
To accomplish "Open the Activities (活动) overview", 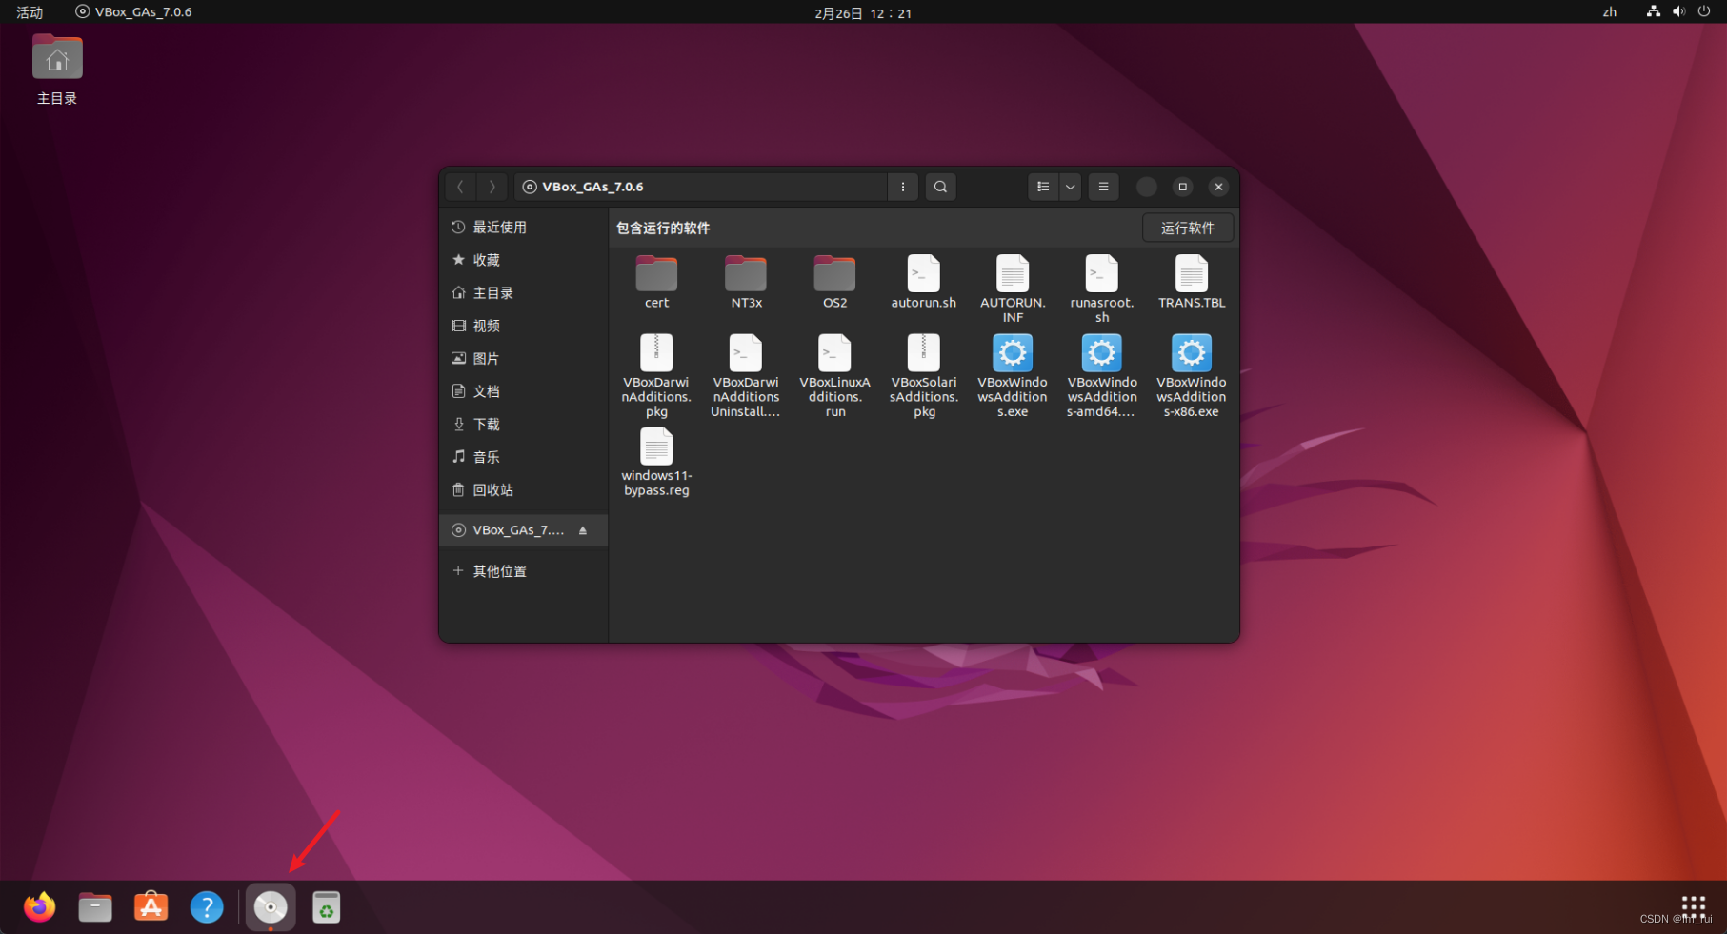I will (x=30, y=11).
